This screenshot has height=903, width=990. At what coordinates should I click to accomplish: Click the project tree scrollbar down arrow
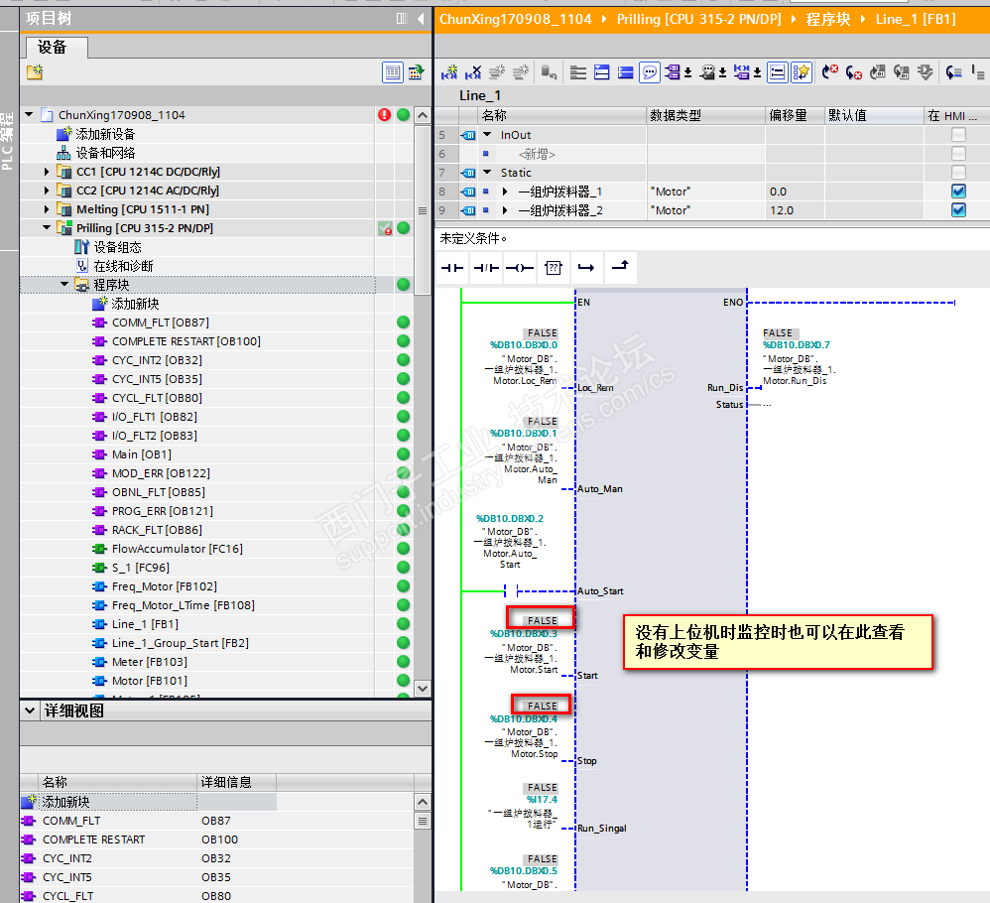[423, 689]
